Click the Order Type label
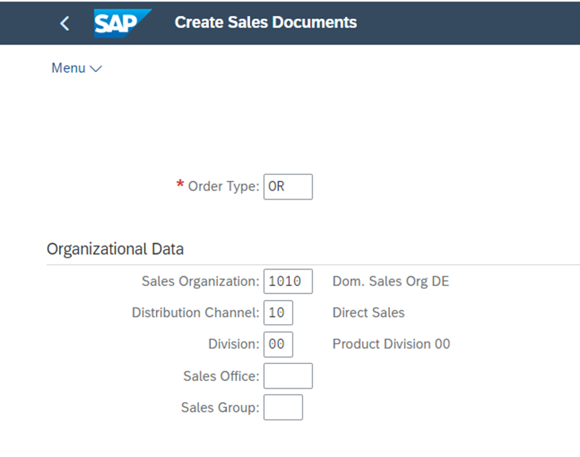This screenshot has height=457, width=580. click(x=224, y=186)
